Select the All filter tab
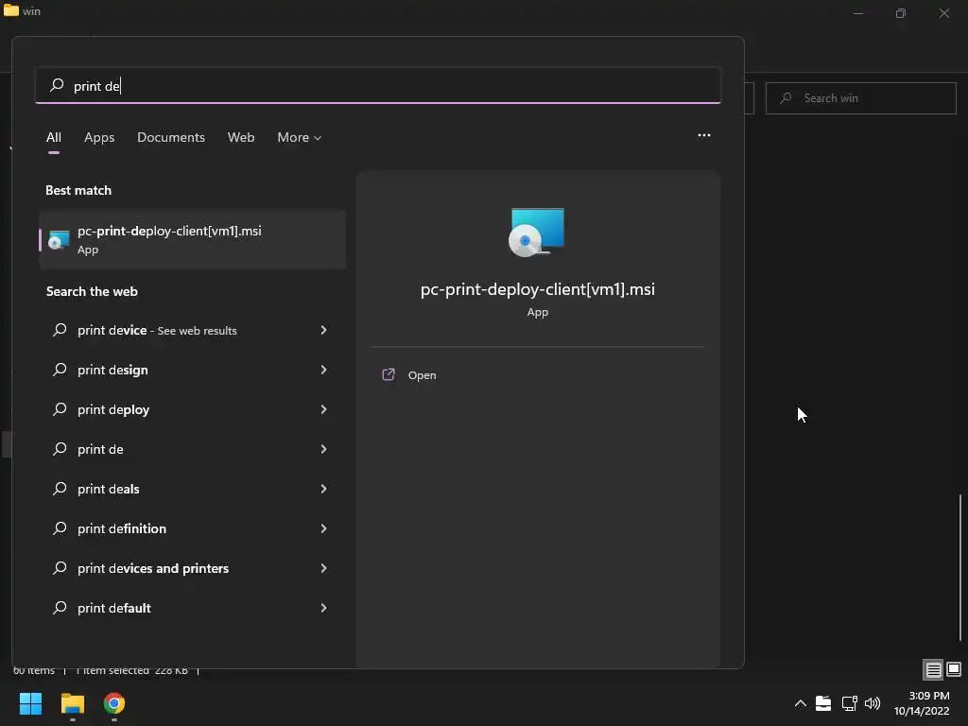Image resolution: width=968 pixels, height=726 pixels. pyautogui.click(x=54, y=138)
